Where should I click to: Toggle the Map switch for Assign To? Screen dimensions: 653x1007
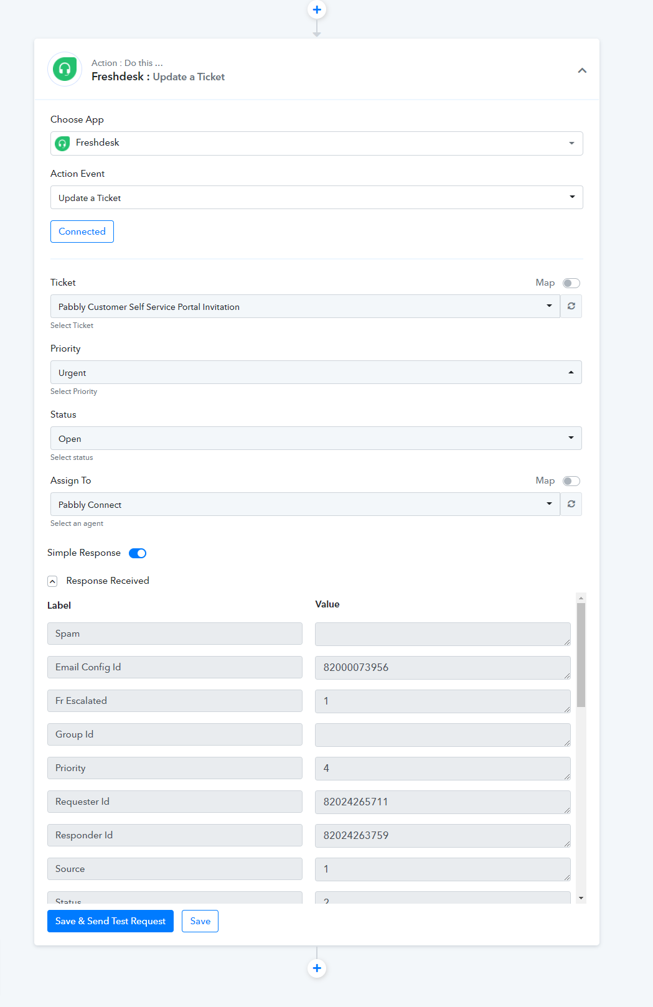click(571, 481)
